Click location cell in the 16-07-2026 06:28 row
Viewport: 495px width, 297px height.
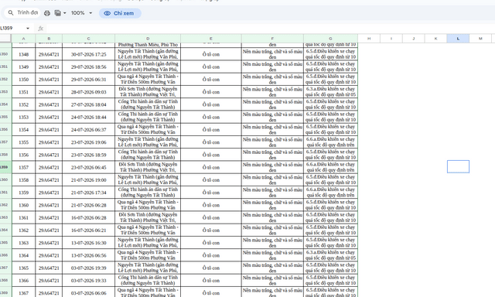[148, 217]
